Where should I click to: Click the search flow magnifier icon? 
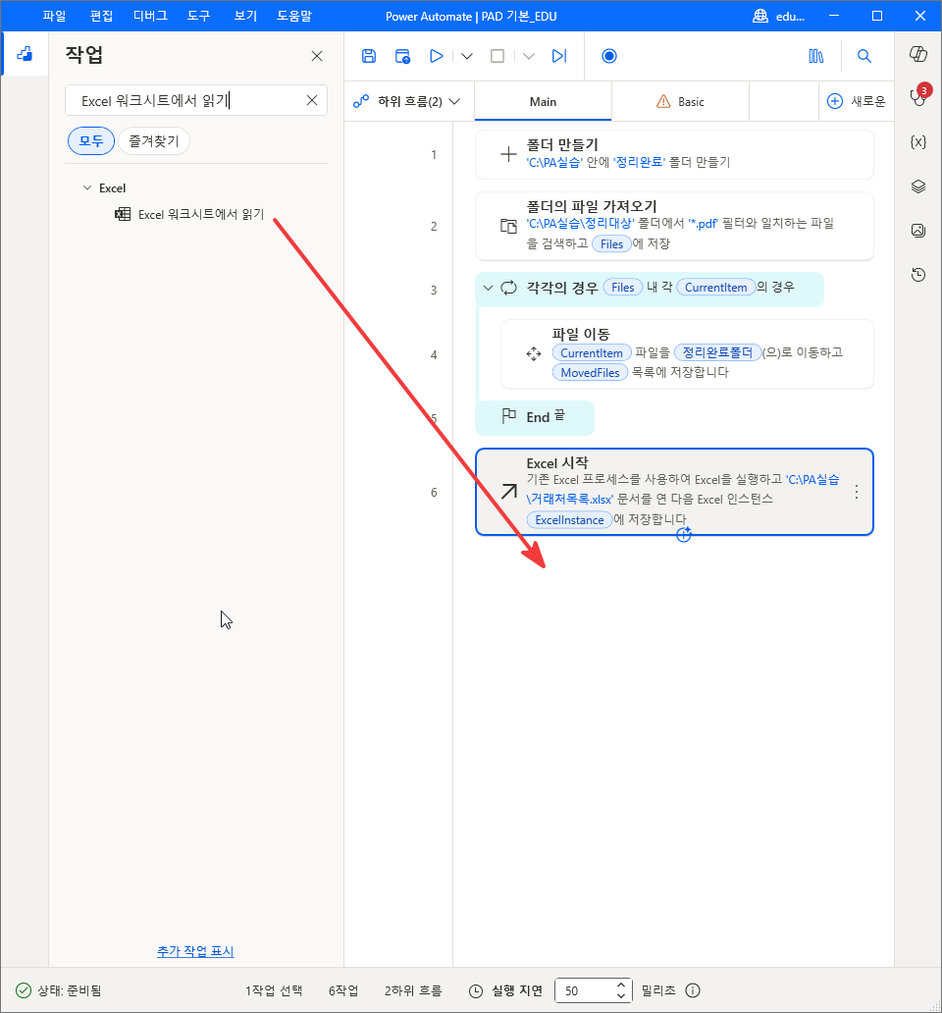point(863,56)
